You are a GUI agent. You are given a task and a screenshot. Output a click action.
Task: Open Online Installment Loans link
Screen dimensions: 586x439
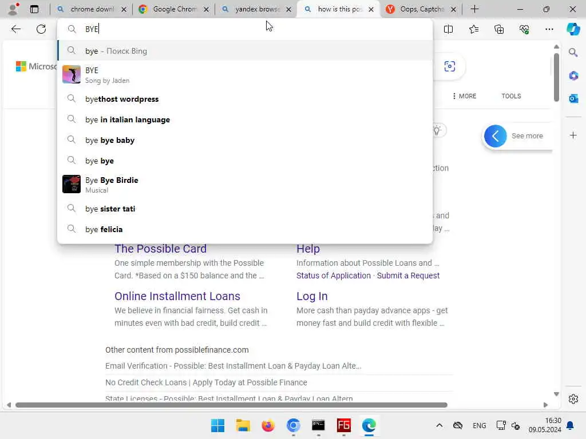177,296
